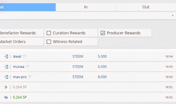
Task: Click the incoming transfer icon beside max-pro
Action: coord(6,77)
